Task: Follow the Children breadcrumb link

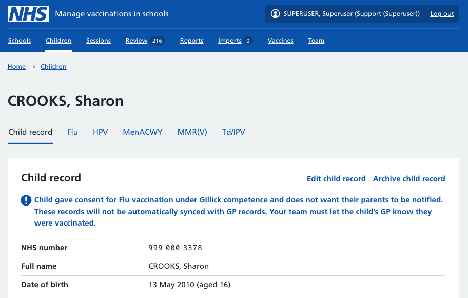Action: (x=53, y=67)
